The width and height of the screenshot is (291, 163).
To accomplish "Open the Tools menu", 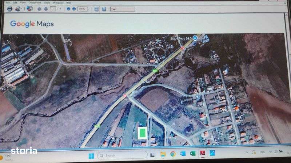I will pos(47,3).
